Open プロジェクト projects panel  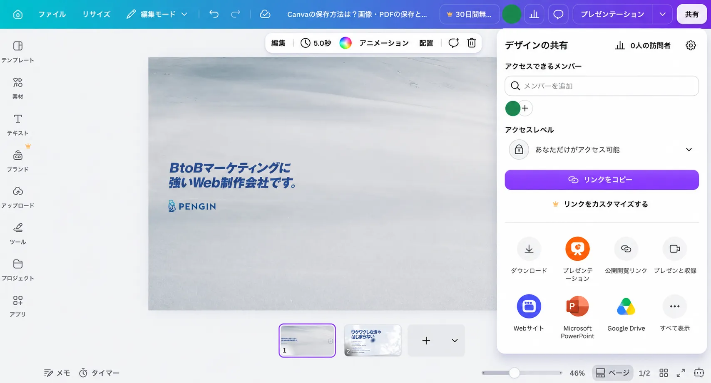pyautogui.click(x=18, y=269)
